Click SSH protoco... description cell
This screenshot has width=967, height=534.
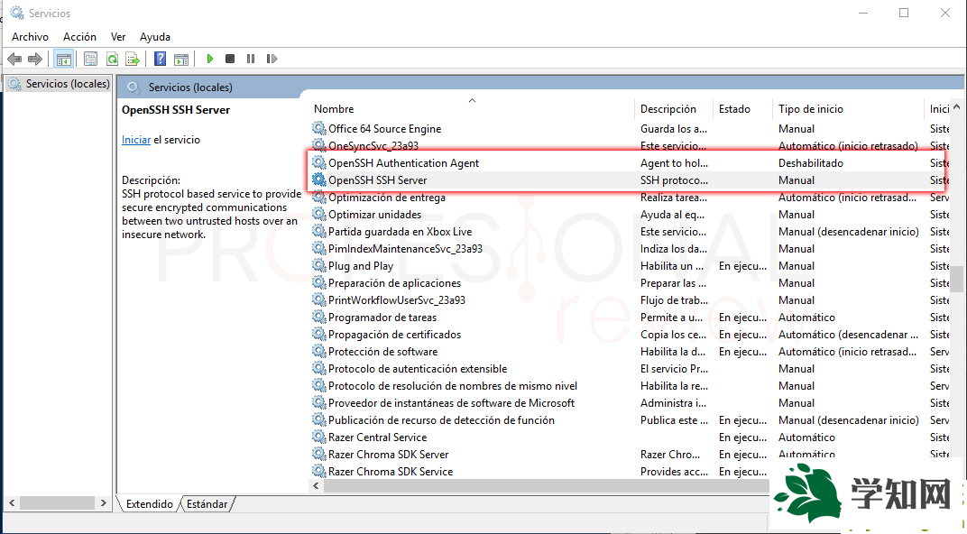click(674, 180)
